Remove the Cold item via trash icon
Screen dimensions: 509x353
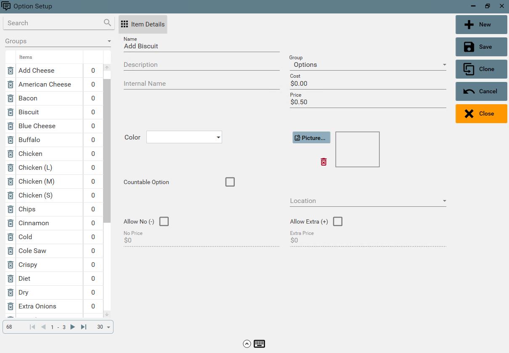click(x=11, y=237)
